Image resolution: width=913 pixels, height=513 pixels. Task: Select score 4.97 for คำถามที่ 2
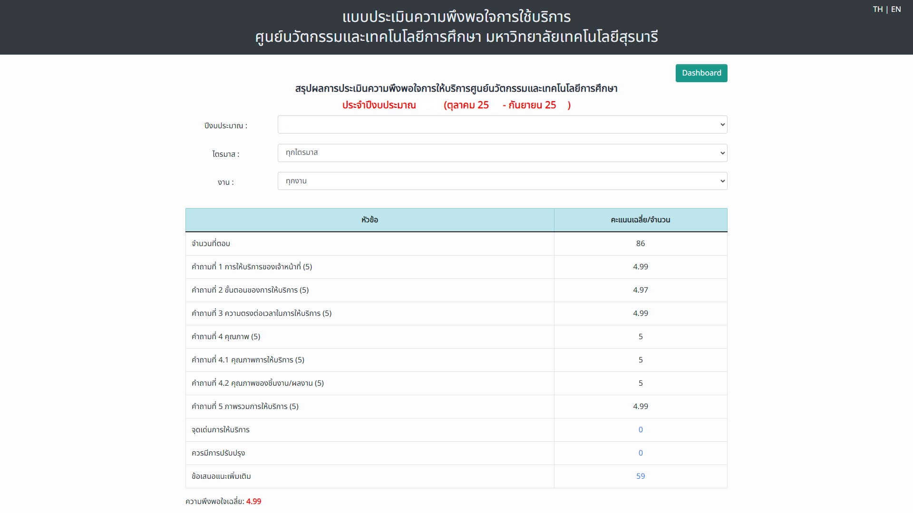click(x=641, y=290)
